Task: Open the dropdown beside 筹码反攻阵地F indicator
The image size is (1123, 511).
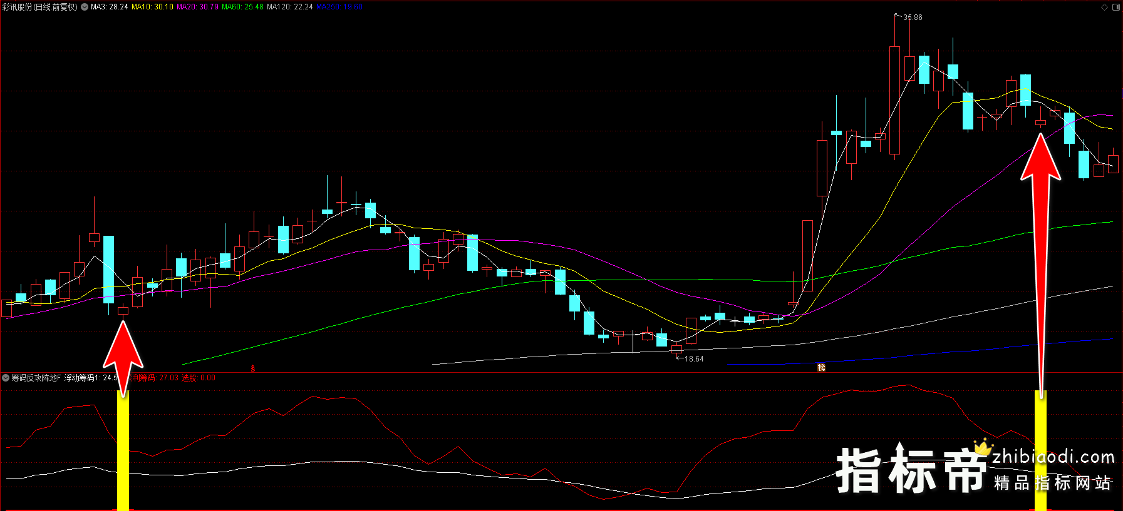Action: click(x=6, y=378)
